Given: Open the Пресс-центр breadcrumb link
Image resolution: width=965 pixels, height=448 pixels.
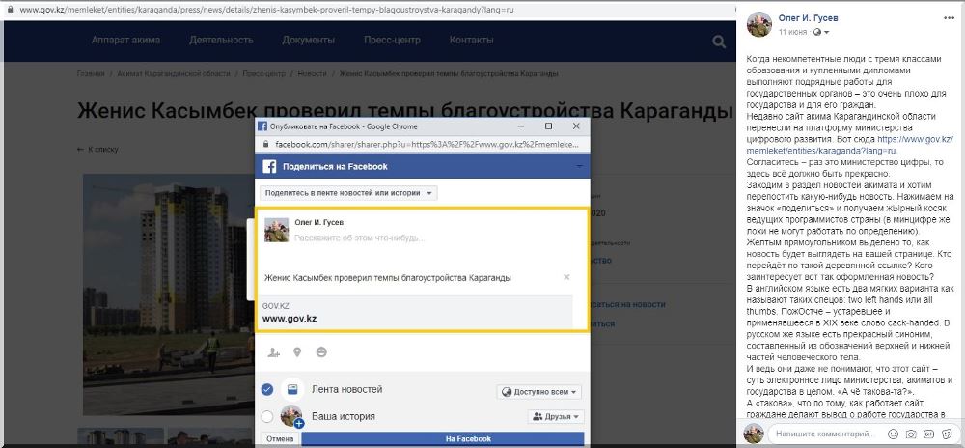Looking at the screenshot, I should [263, 73].
